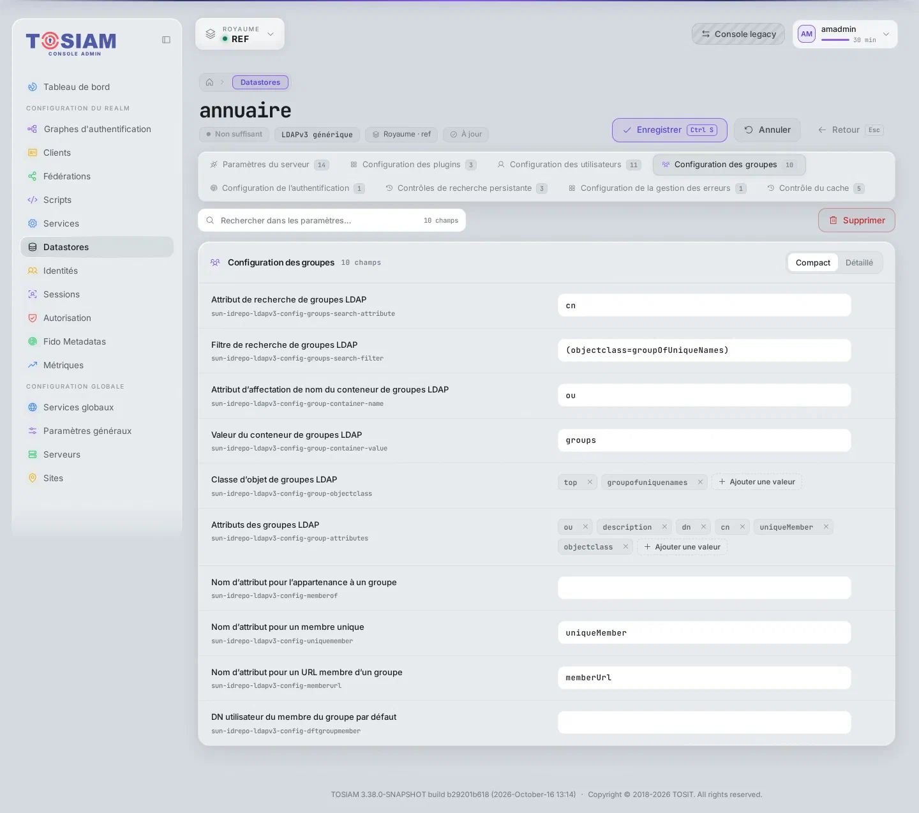Open Configuration de la gestion des erreurs tab
919x813 pixels.
657,188
